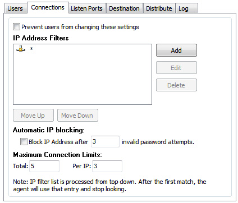Click the Prevent users setting label text
Screen dimensions: 238x203
coord(80,27)
